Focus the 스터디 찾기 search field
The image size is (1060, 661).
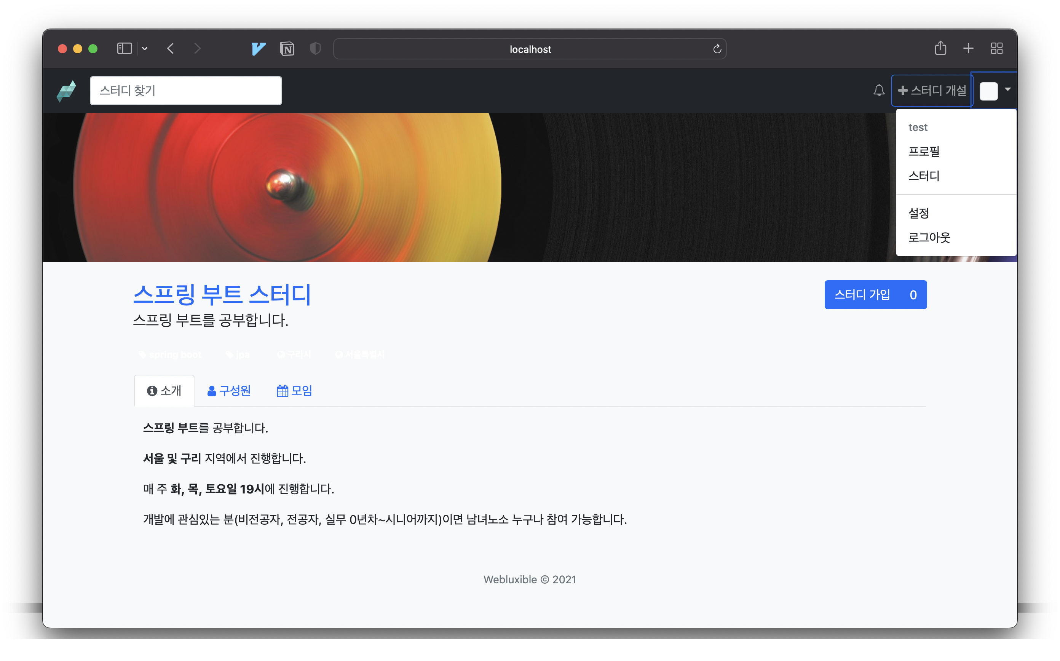pos(186,91)
